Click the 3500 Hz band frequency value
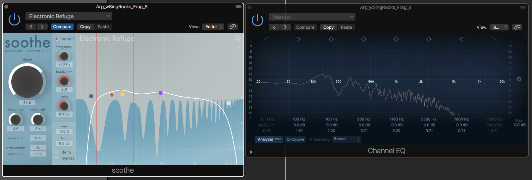 click(x=429, y=119)
